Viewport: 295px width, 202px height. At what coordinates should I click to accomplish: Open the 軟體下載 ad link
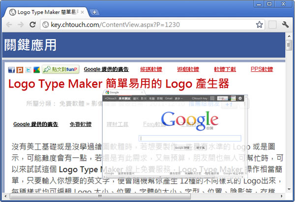[225, 69]
